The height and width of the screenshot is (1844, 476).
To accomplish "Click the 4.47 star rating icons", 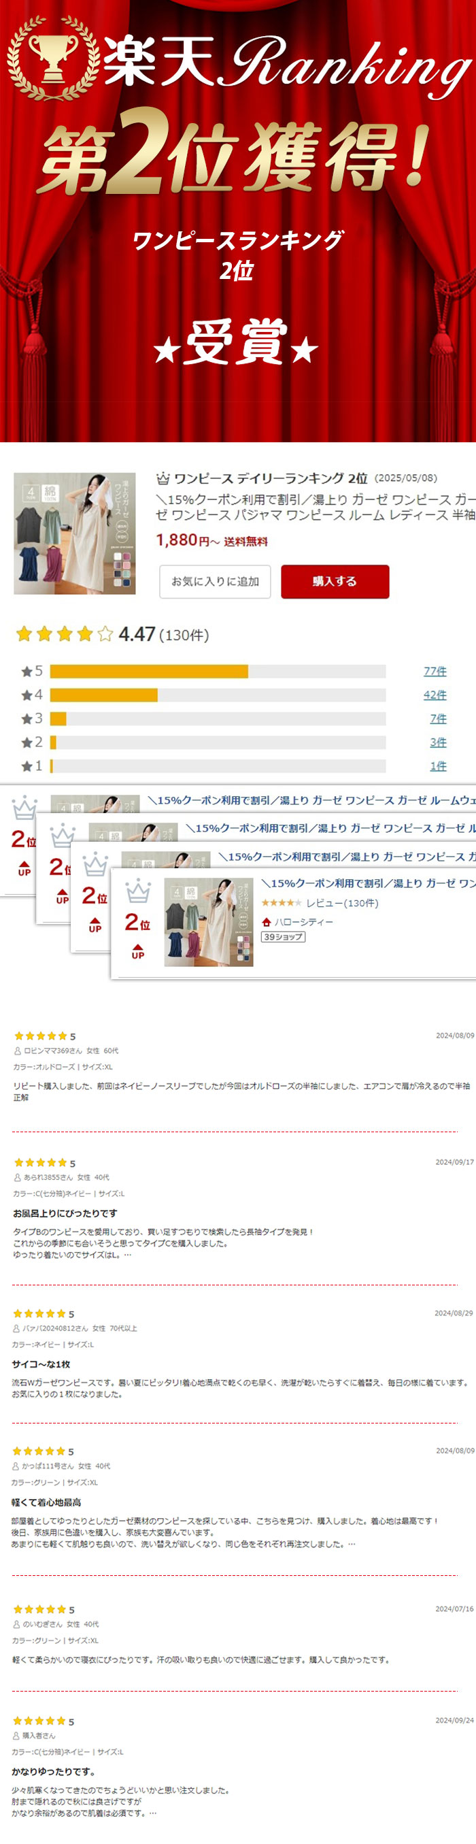I will [65, 633].
